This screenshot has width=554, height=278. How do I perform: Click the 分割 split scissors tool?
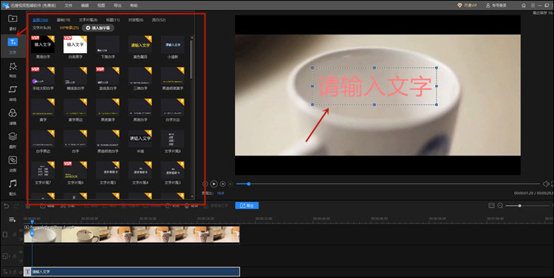(68, 206)
